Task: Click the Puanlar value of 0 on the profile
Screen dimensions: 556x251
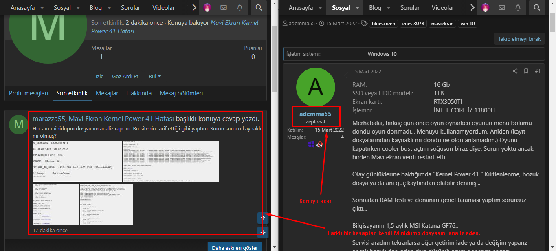Action: 253,57
